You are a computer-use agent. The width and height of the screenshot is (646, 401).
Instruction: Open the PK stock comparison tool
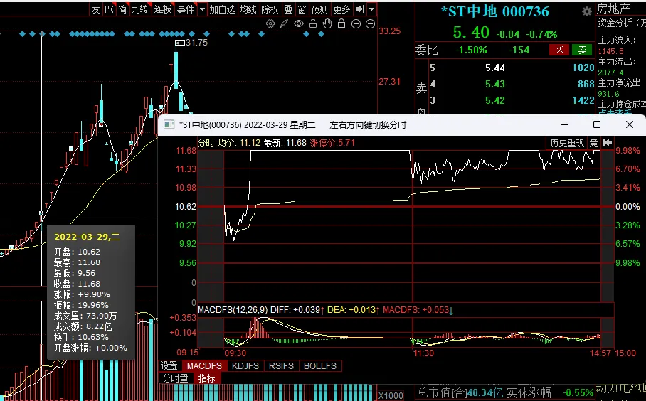click(109, 9)
